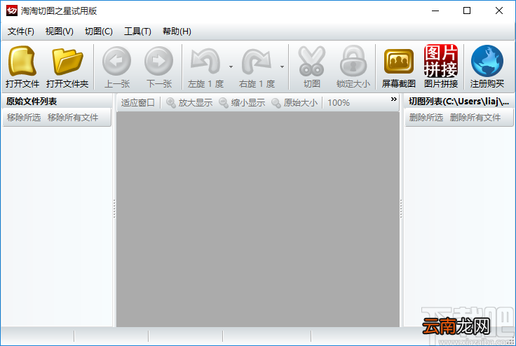Click the right panel splitter handle
This screenshot has height=346, width=516.
coord(401,209)
